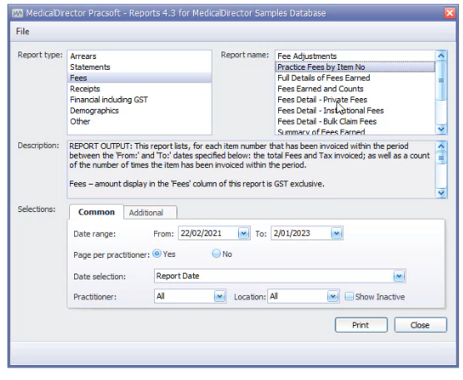Choose Fees Detail - Private Fees report
The height and width of the screenshot is (380, 463).
coord(356,100)
